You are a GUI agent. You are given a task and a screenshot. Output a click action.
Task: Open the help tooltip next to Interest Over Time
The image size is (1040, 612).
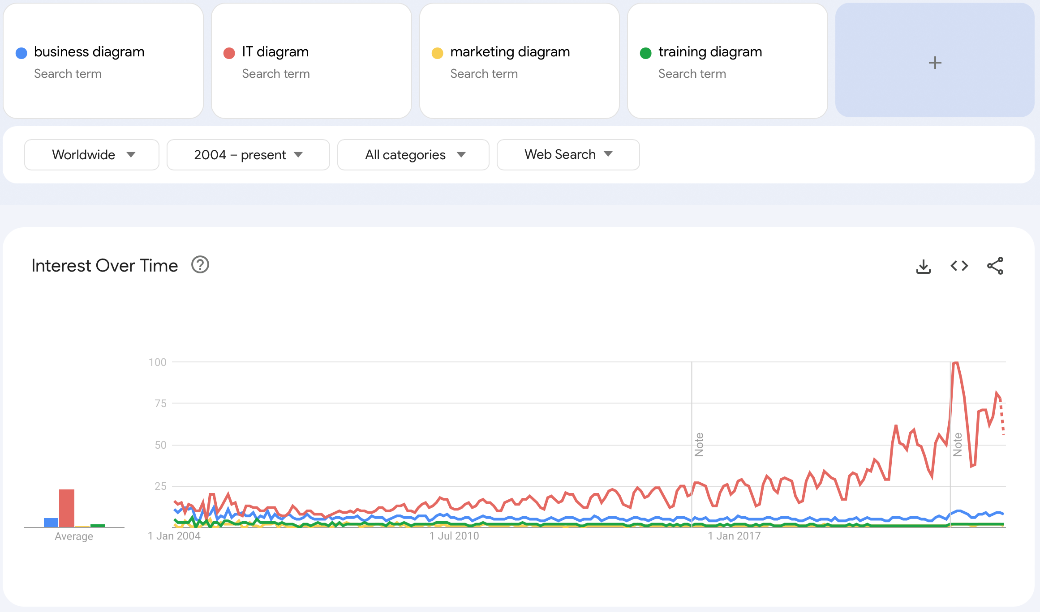(x=200, y=265)
